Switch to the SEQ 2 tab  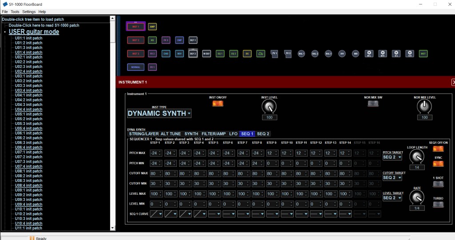tap(263, 134)
